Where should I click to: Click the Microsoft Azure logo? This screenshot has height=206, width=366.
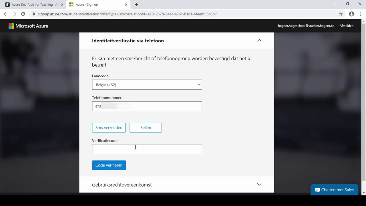coord(28,26)
